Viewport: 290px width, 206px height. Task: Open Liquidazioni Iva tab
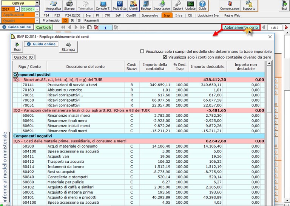(x=208, y=15)
